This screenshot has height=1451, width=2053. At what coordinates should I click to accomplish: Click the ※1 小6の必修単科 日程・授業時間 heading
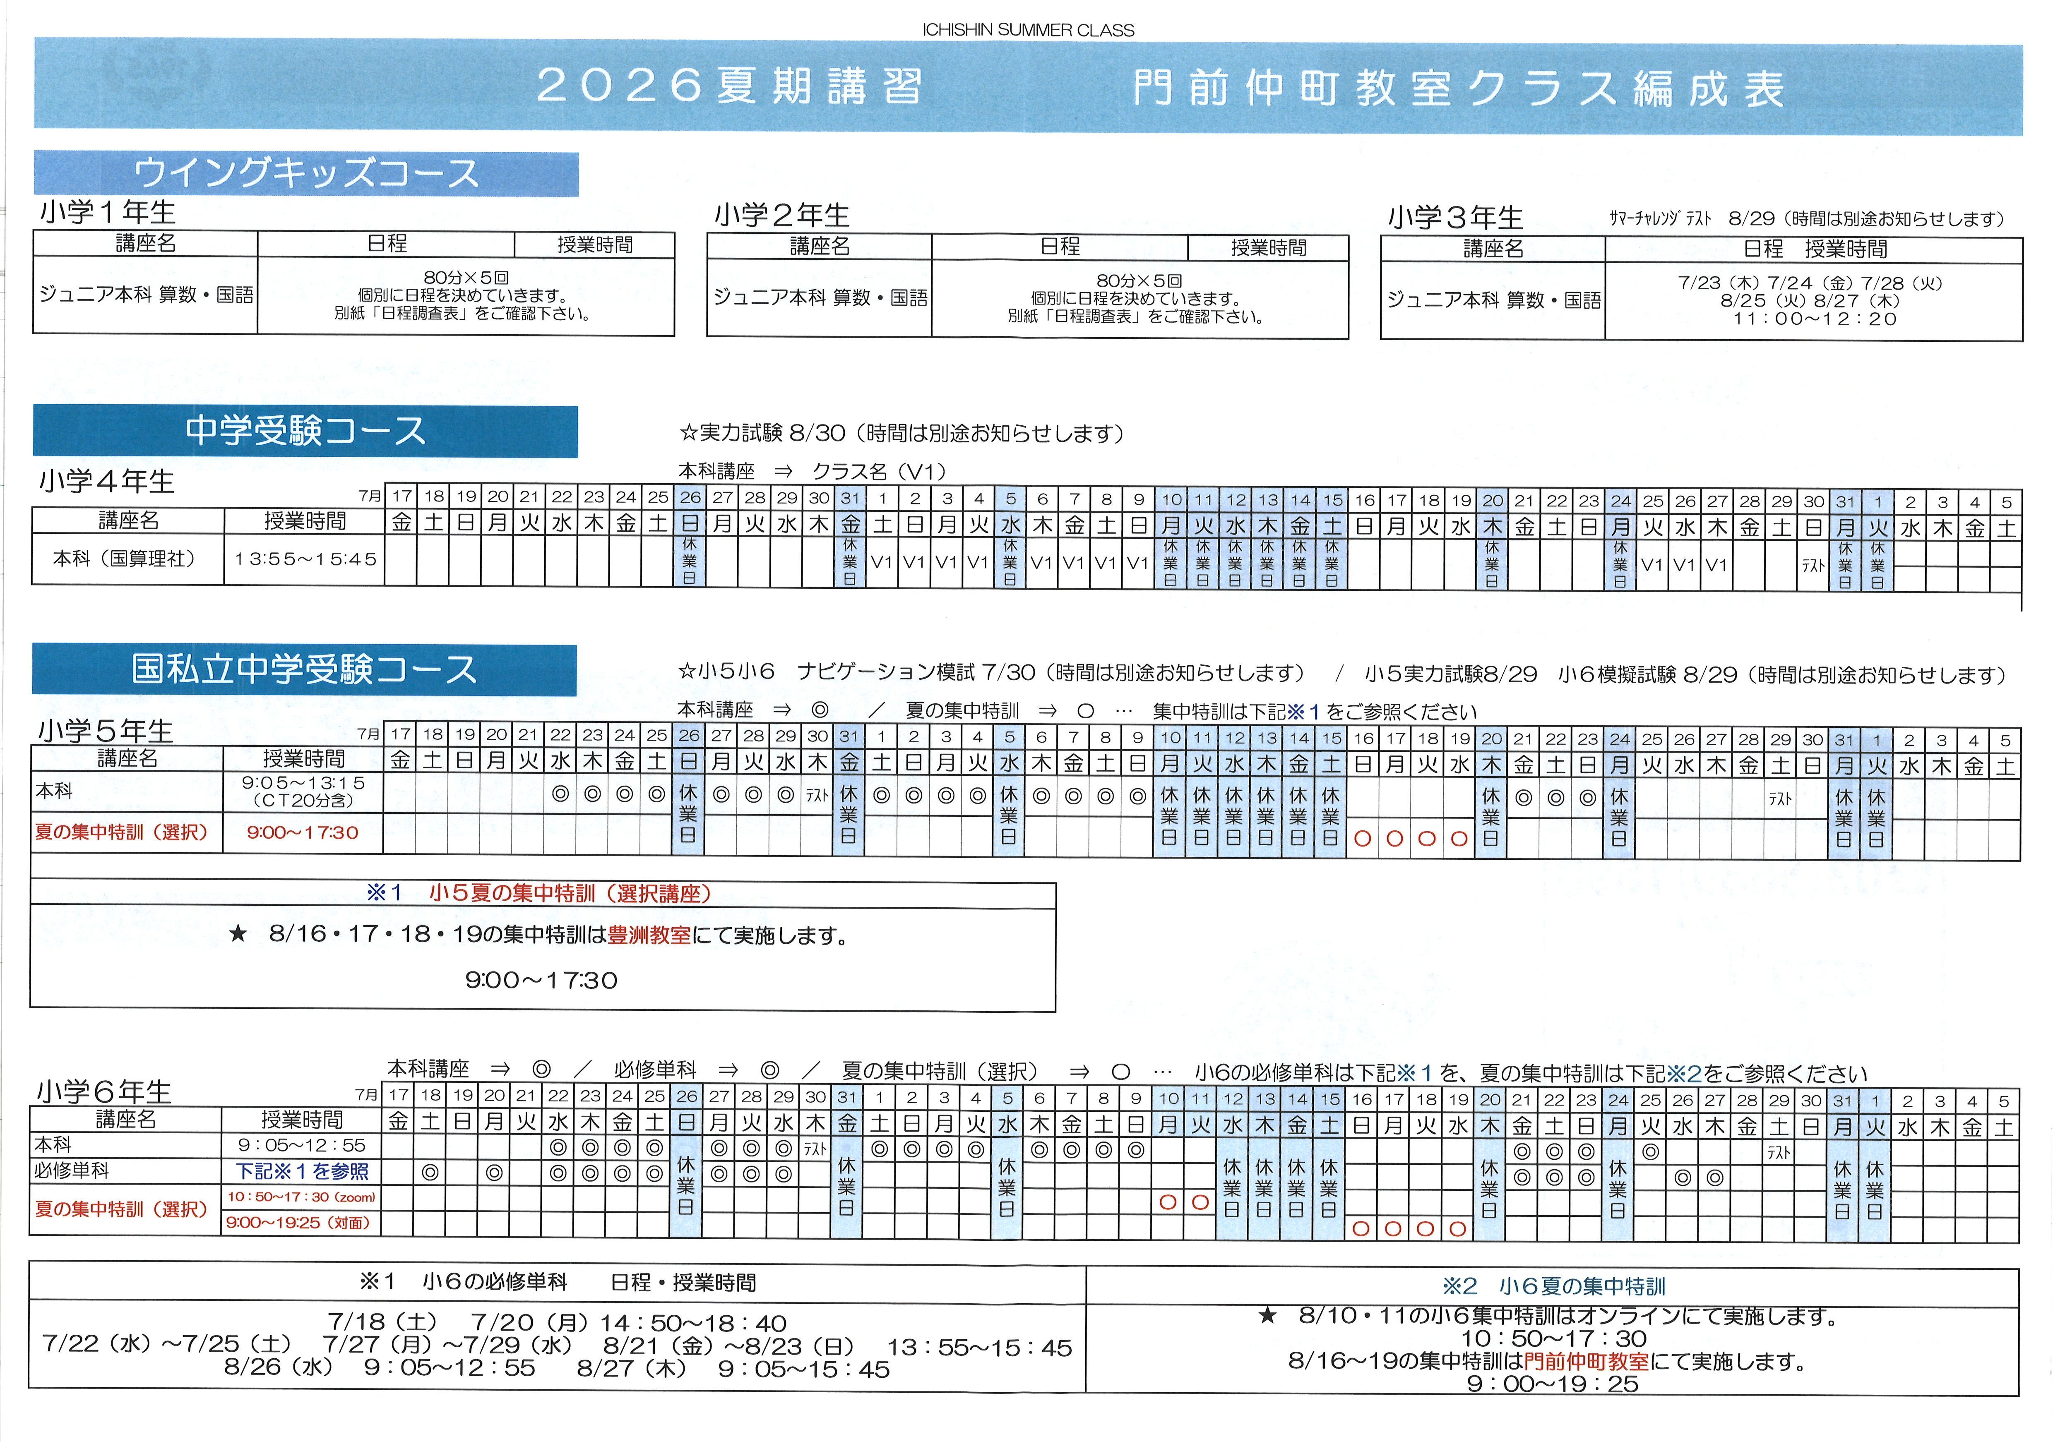coord(557,1284)
